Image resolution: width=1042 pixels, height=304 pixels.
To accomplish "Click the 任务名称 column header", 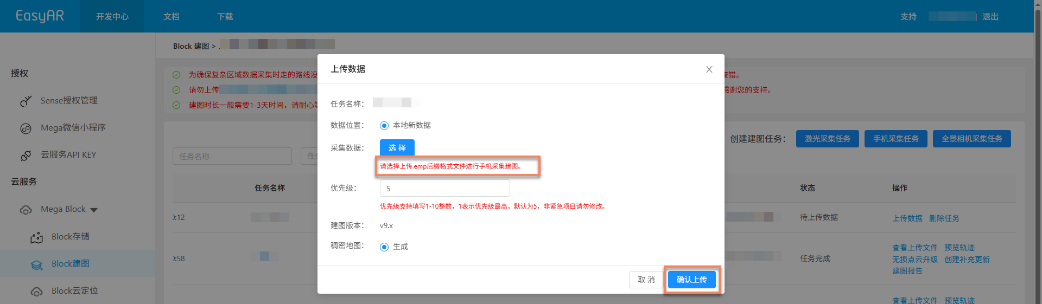I will [270, 188].
